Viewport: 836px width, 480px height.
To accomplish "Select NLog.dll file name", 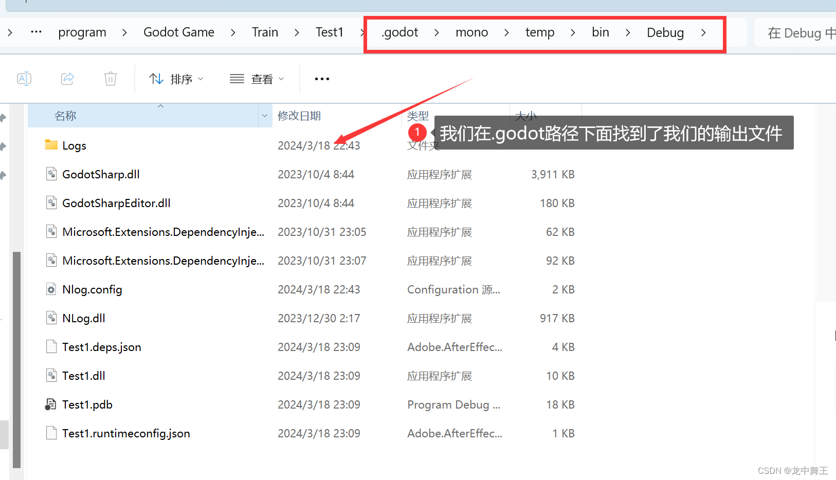I will click(x=84, y=318).
